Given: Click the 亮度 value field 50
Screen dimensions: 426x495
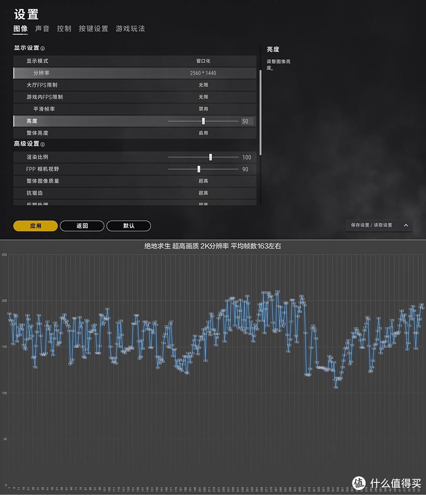Looking at the screenshot, I should tap(247, 121).
